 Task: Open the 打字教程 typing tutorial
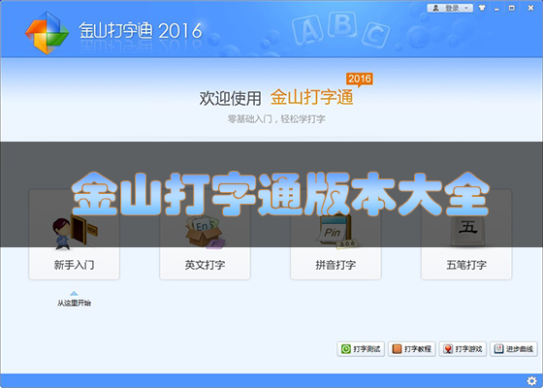tap(412, 349)
